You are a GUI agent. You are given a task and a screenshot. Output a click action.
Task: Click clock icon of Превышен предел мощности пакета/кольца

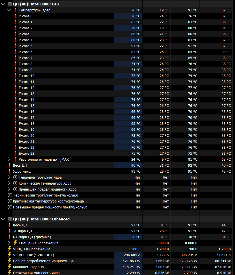click(10, 207)
